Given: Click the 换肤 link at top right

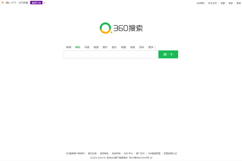Looking at the screenshot, I should pos(231,3).
